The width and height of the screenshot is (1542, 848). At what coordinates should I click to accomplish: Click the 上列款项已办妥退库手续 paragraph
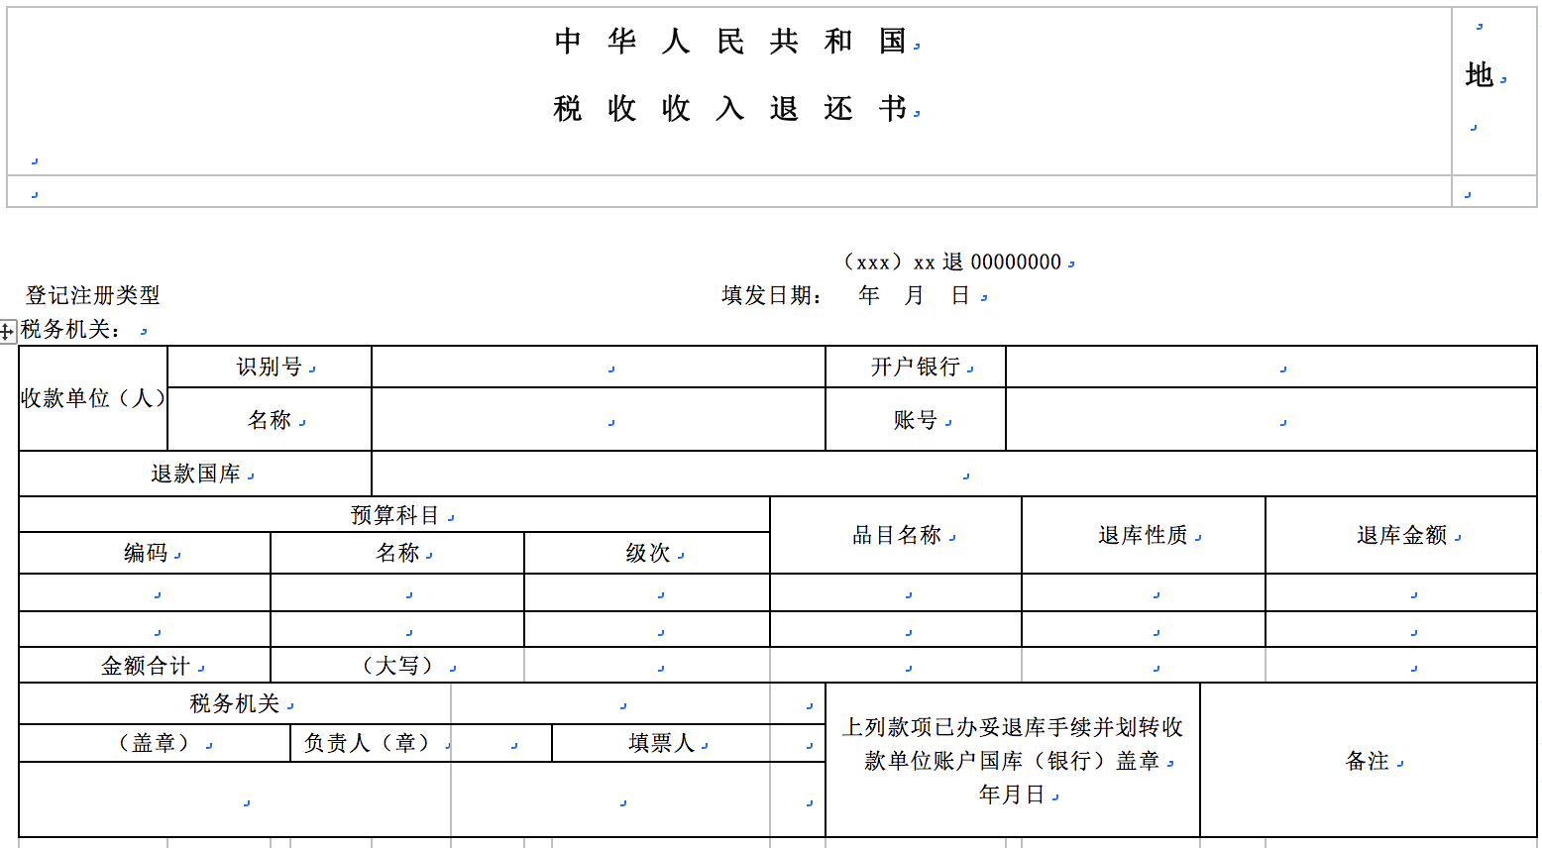[1012, 744]
